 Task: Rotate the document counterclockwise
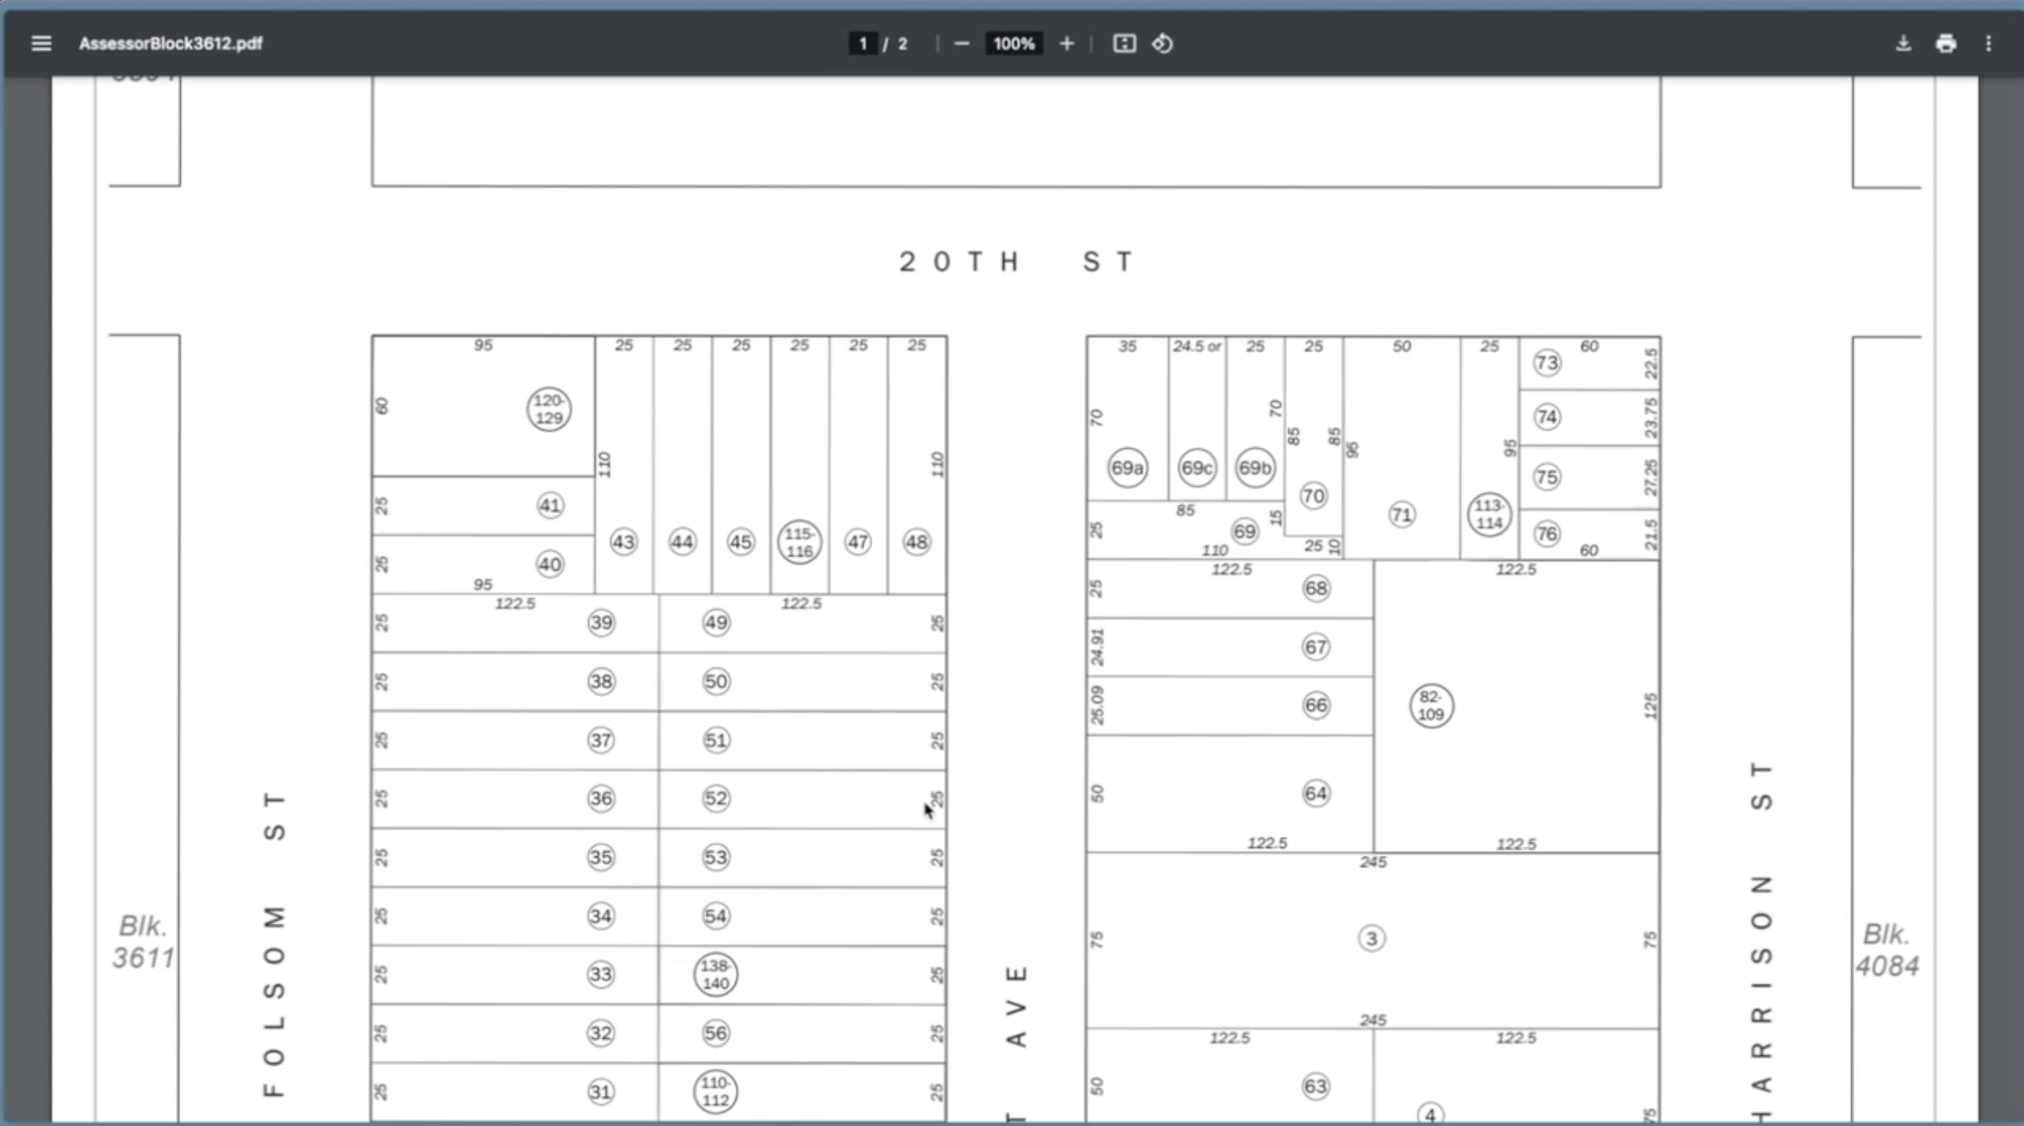tap(1163, 44)
